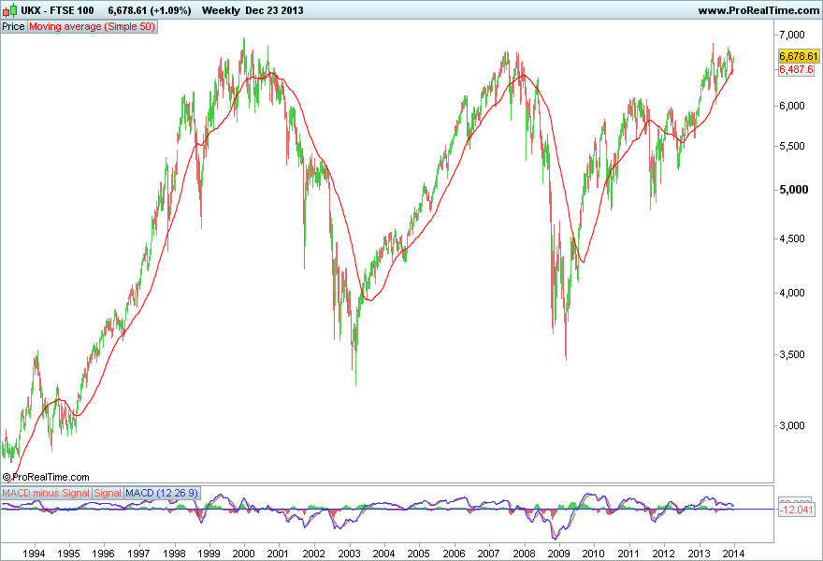Click the Weekly timeframe label

point(221,10)
